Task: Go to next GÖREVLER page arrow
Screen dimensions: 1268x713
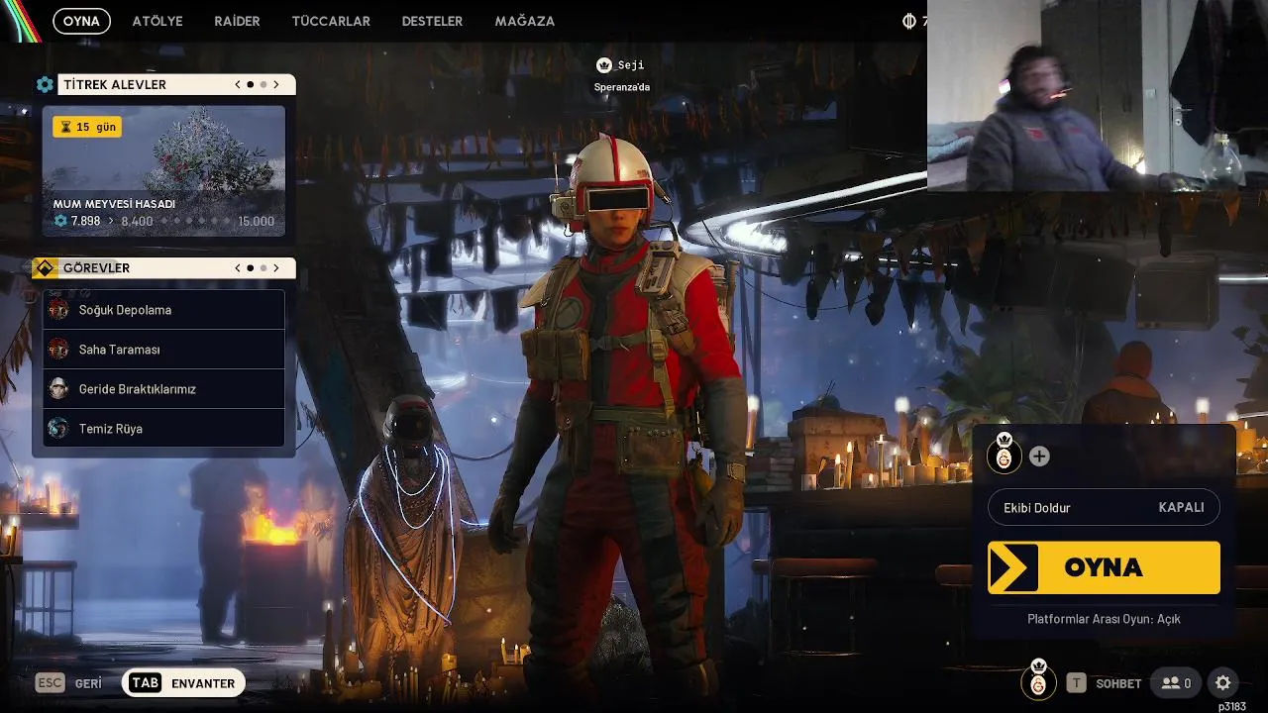Action: [276, 268]
